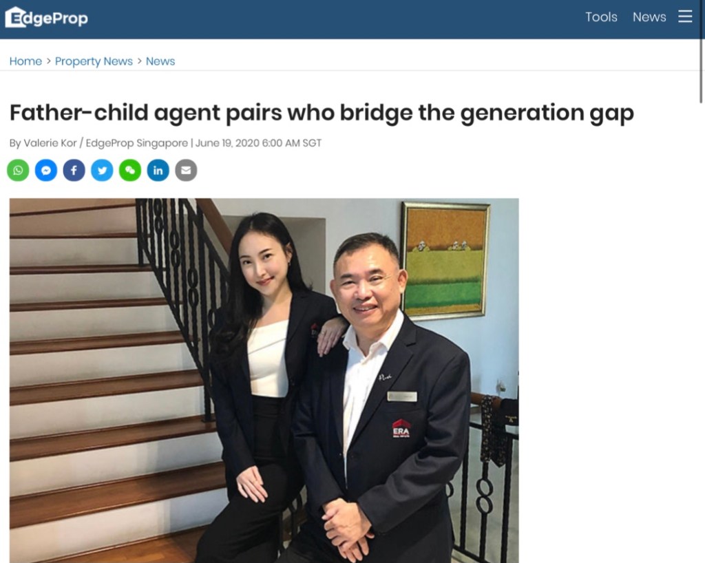Share article on LinkedIn

pyautogui.click(x=158, y=170)
